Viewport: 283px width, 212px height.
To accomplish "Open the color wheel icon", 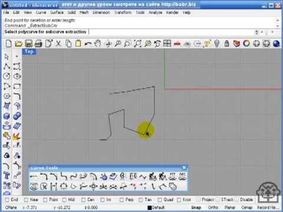I will click(246, 44).
